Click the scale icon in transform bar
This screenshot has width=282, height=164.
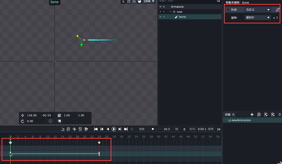coord(59,115)
